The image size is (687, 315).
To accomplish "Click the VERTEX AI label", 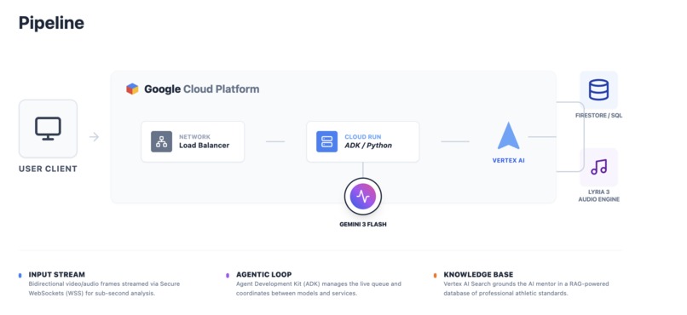I will (x=508, y=161).
